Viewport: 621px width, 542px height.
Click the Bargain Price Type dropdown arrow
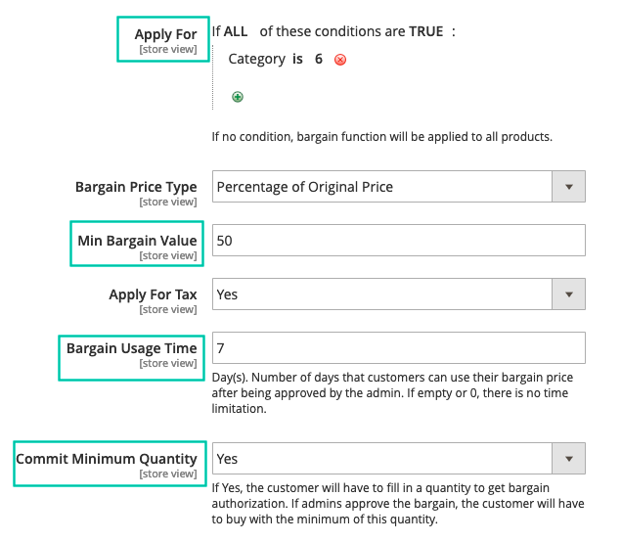pyautogui.click(x=569, y=187)
